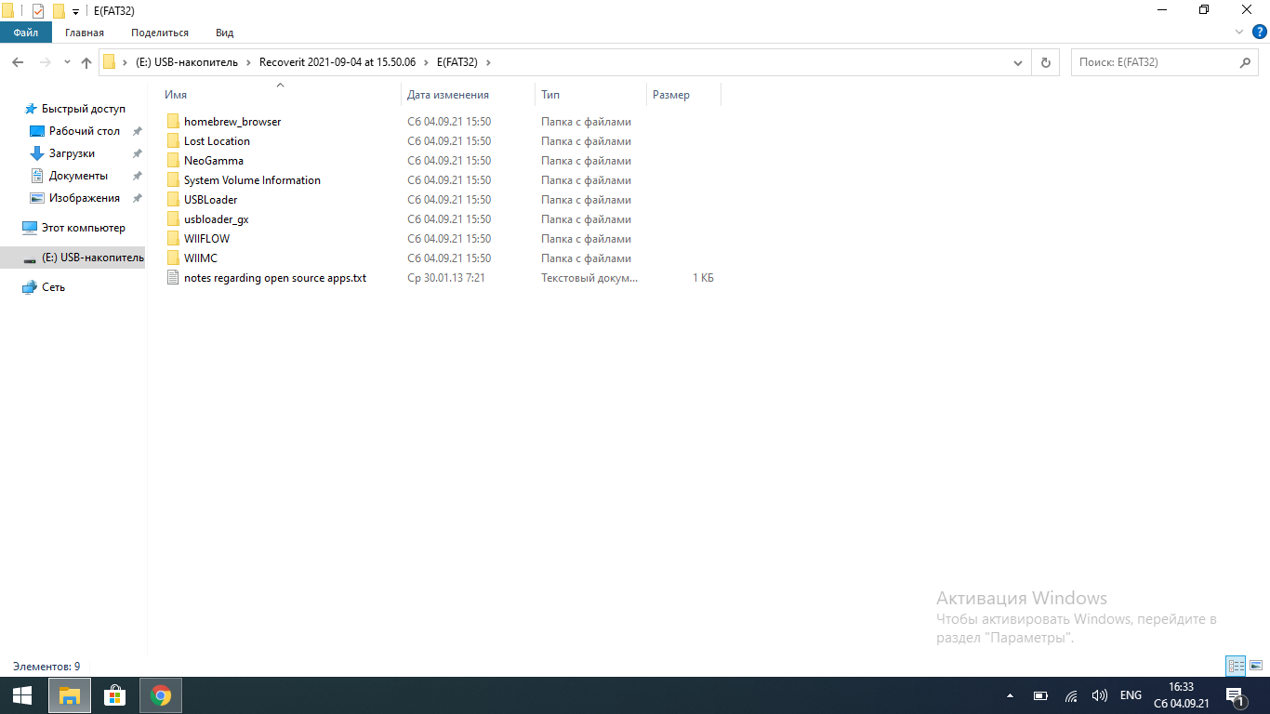Click the NeoGamma folder icon

point(172,161)
